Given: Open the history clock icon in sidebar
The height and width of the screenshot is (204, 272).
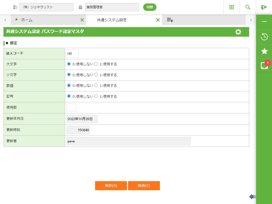Looking at the screenshot, I should 264,37.
